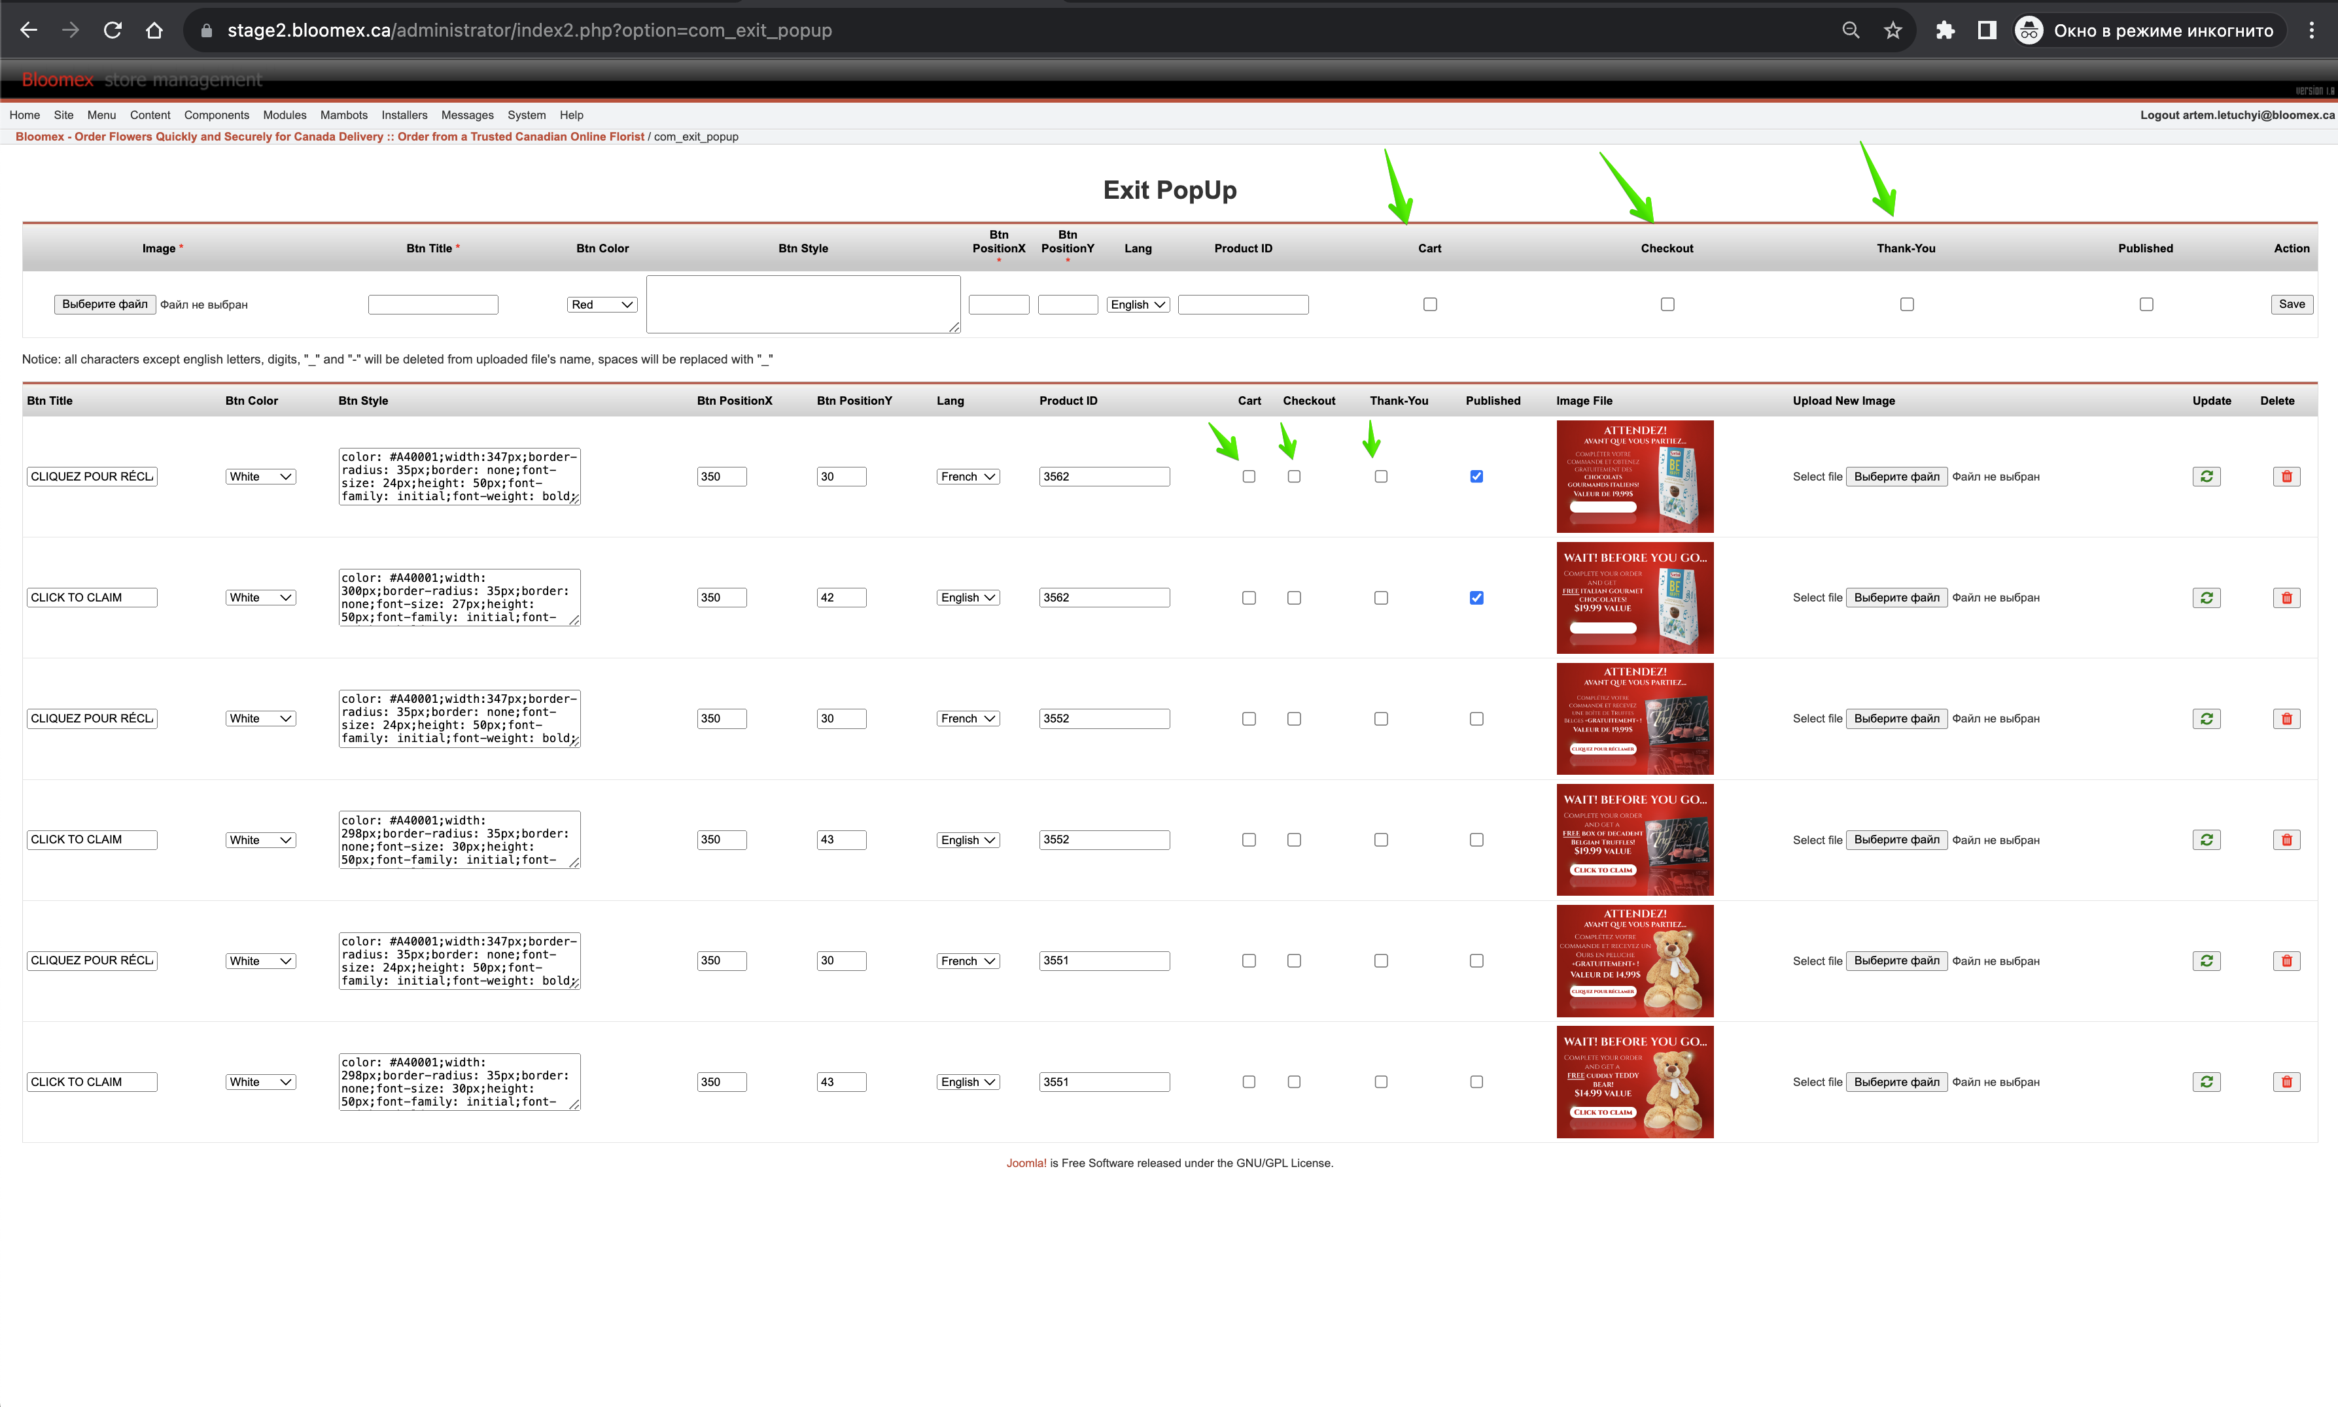The width and height of the screenshot is (2338, 1407).
Task: Delete the French 3551 popup row
Action: tap(2286, 961)
